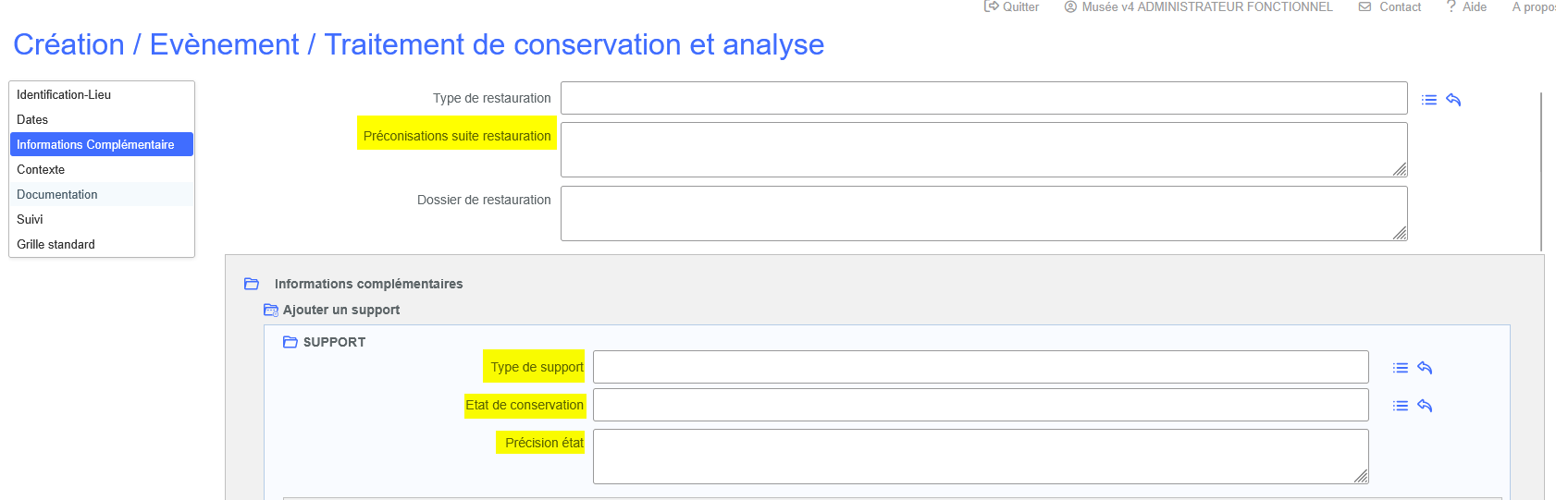Collapse the Informations complémentaires section
This screenshot has width=1556, height=500.
(252, 284)
